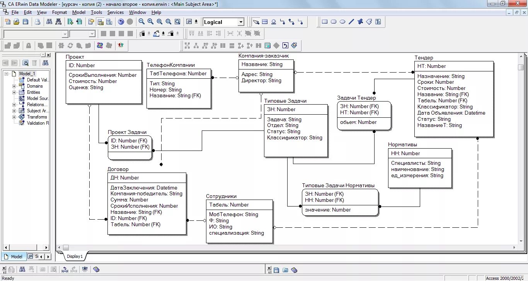Pick the Entity tool in the toolbox

coord(265,22)
